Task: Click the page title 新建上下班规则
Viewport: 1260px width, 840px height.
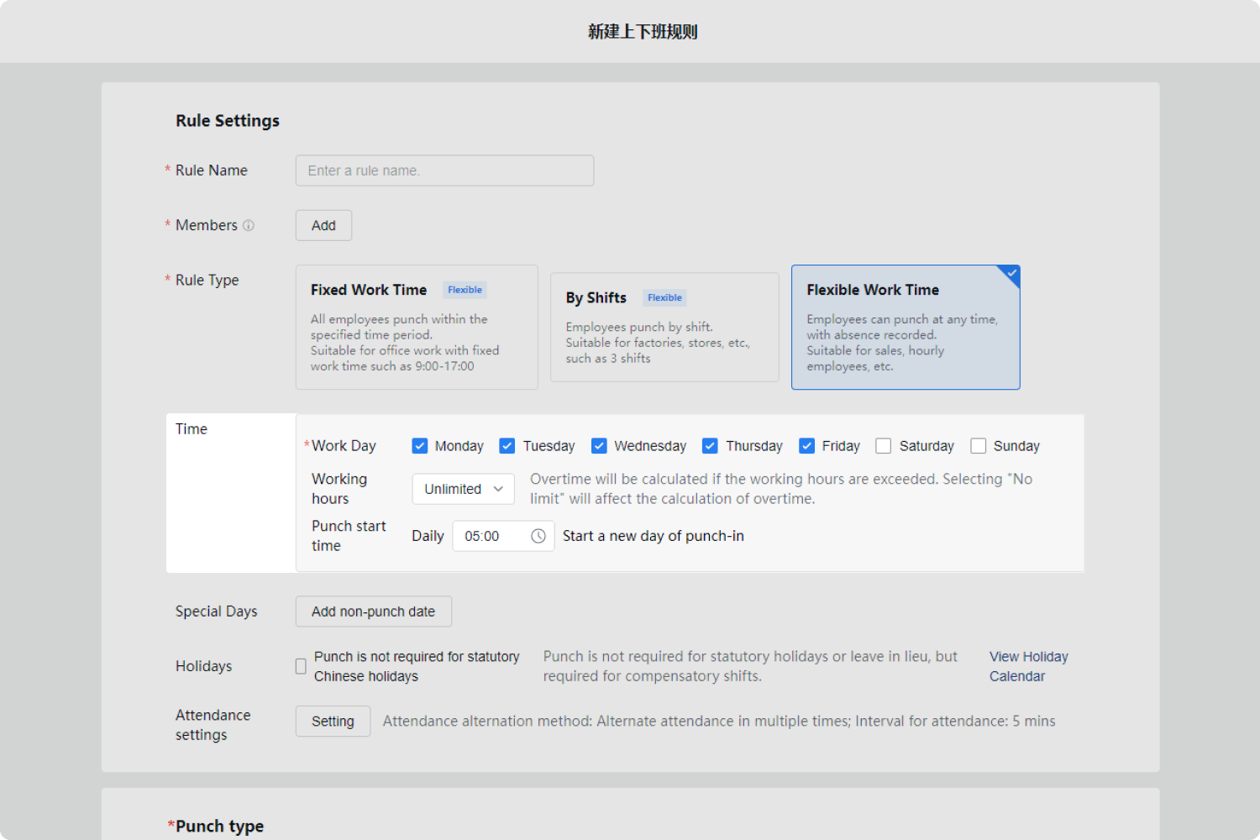Action: click(643, 32)
